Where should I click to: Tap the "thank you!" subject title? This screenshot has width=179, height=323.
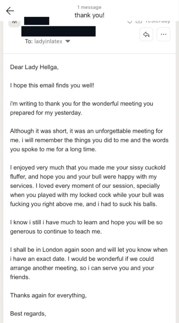coord(89,15)
